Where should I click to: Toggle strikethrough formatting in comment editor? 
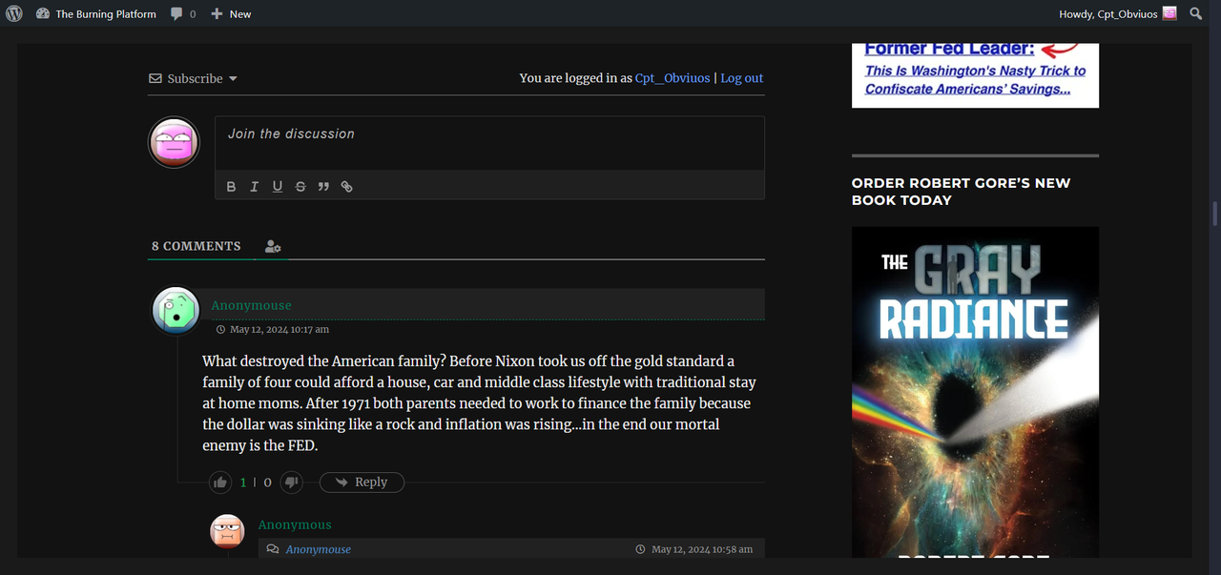pyautogui.click(x=300, y=187)
